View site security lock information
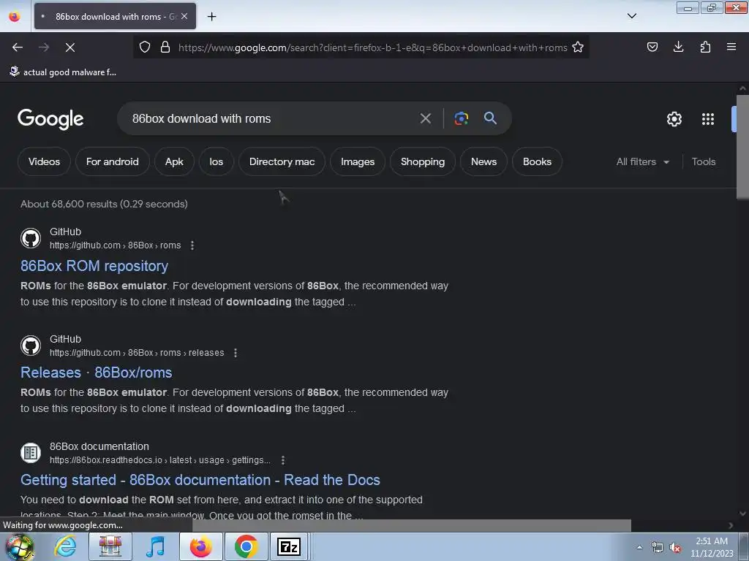 [165, 47]
